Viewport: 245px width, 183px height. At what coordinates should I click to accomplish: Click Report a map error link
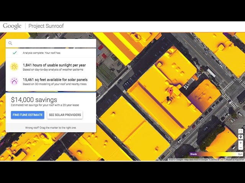pos(235,160)
